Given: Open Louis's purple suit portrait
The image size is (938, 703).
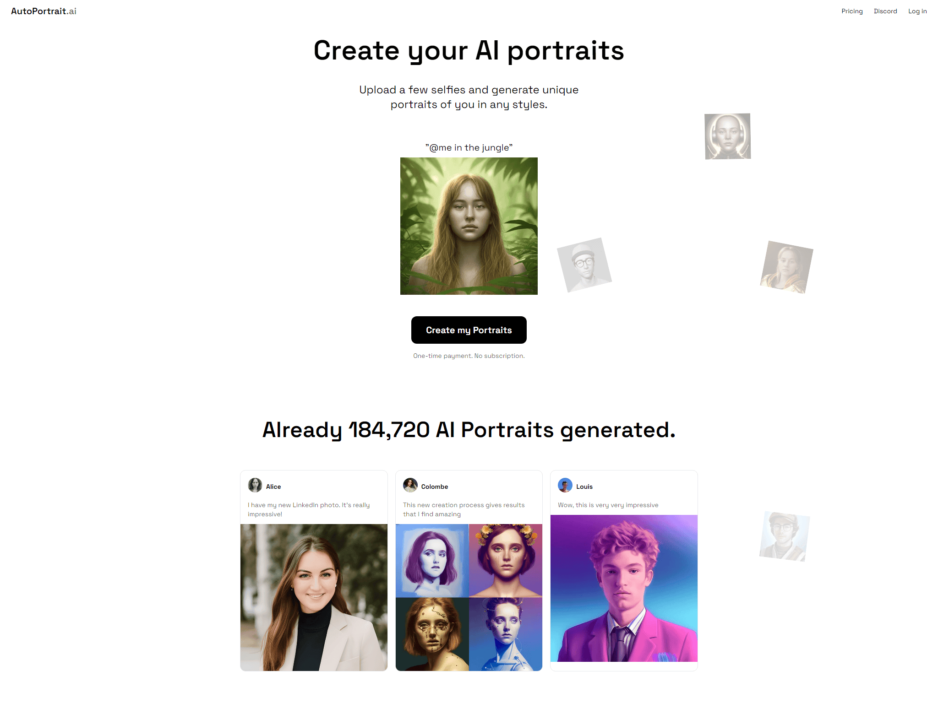Looking at the screenshot, I should tap(624, 588).
